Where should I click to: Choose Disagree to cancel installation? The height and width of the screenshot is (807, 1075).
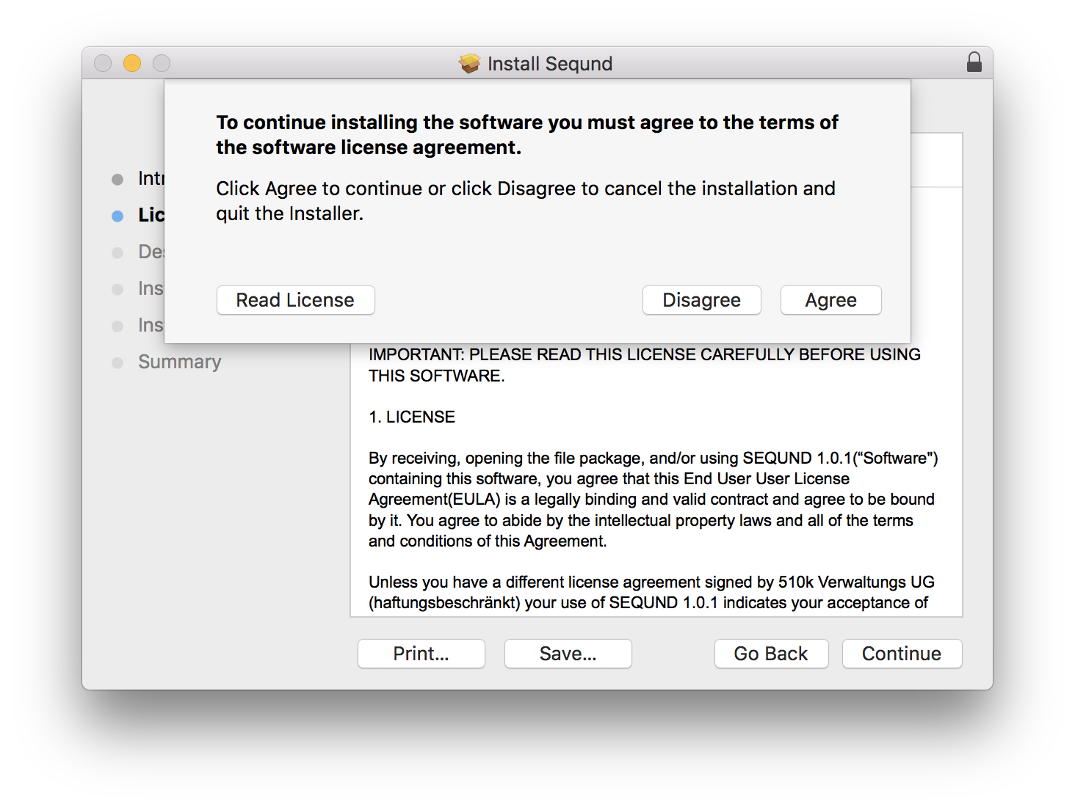coord(702,300)
